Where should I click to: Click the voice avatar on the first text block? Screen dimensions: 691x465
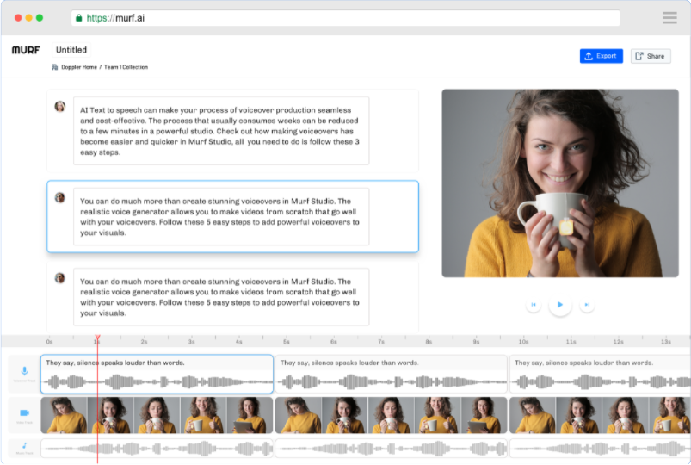pyautogui.click(x=59, y=107)
